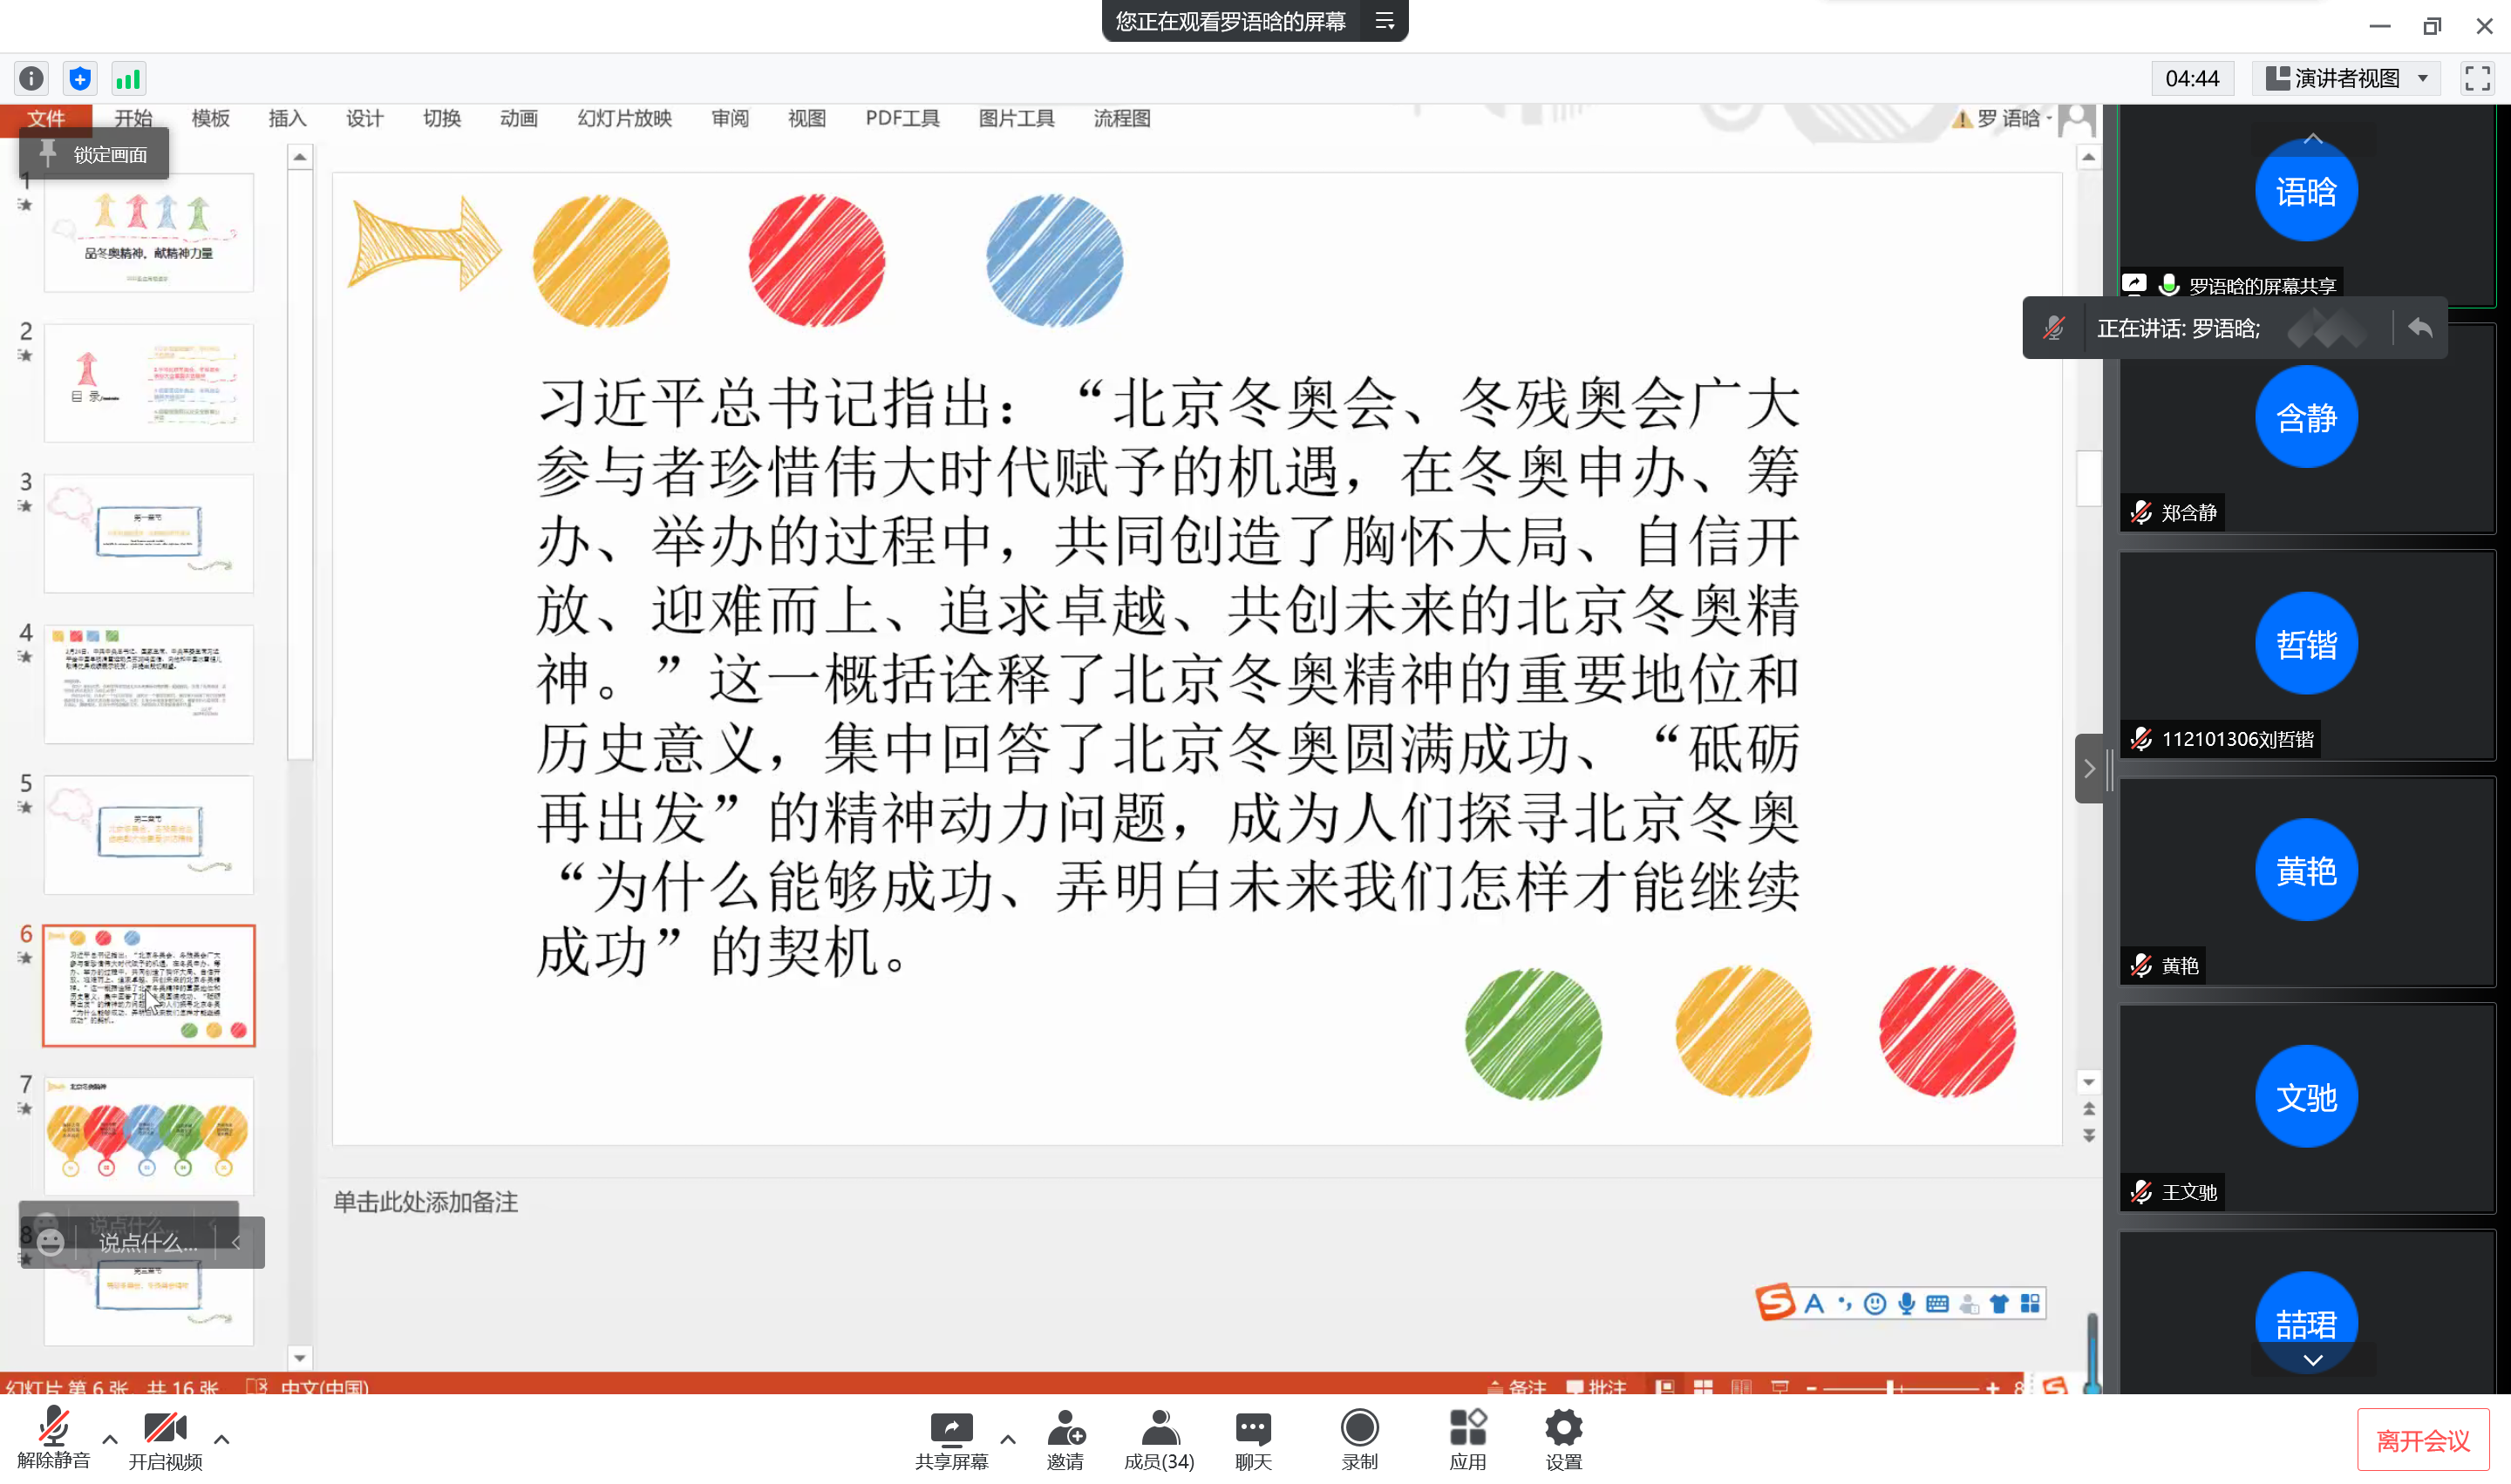The height and width of the screenshot is (1484, 2511).
Task: Open the 演讲者视图 view dropdown
Action: [x=2347, y=78]
